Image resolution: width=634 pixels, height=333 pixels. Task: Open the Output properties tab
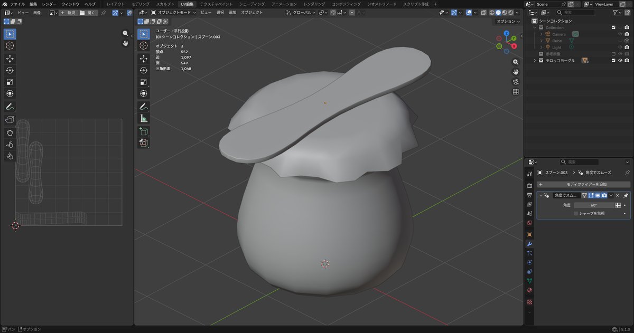(529, 195)
